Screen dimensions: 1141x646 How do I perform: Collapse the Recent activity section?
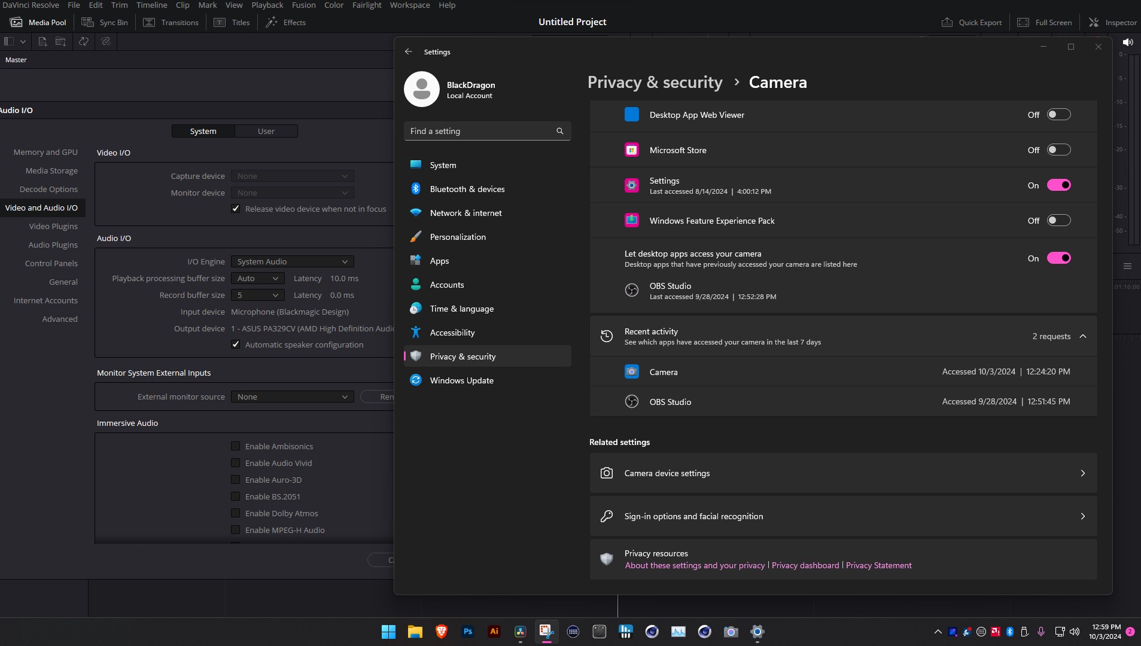[1083, 336]
